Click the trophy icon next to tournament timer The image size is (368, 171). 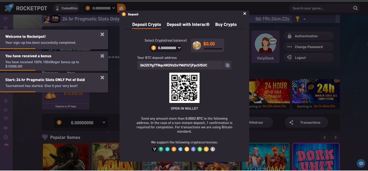[298, 19]
